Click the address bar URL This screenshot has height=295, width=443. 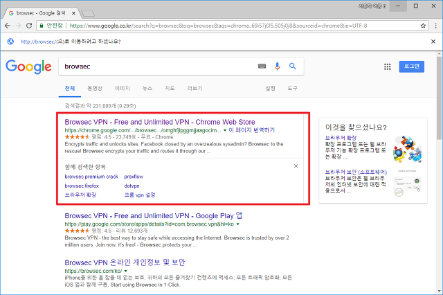(218, 26)
